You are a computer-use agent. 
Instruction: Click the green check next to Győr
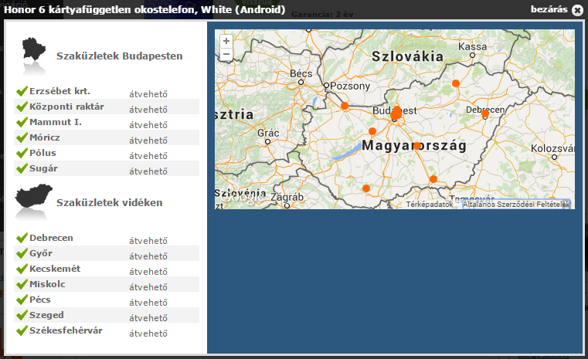(22, 253)
